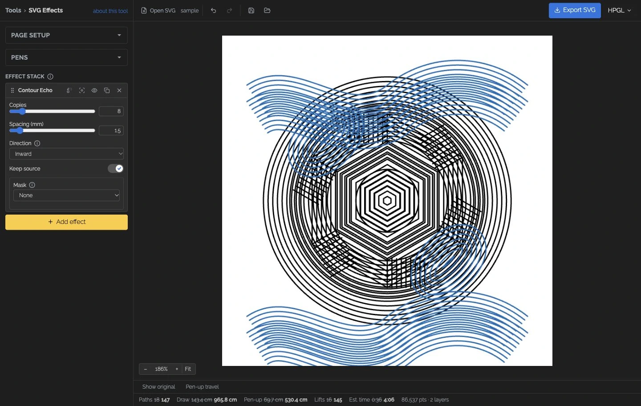Click Open SVG to load a file
The height and width of the screenshot is (406, 641).
(x=158, y=10)
